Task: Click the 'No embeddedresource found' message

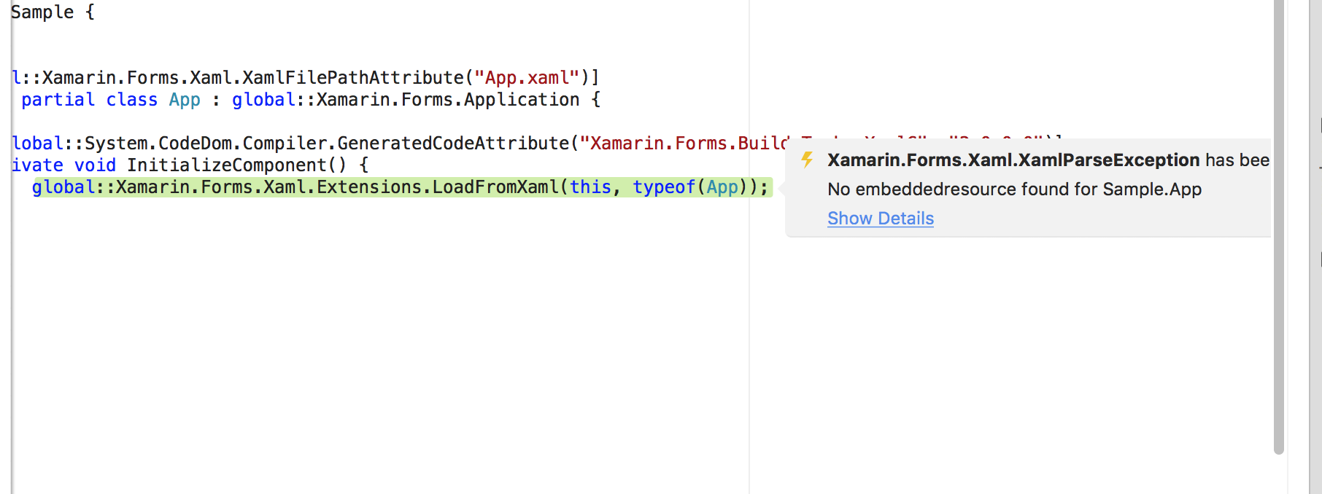Action: (1014, 189)
